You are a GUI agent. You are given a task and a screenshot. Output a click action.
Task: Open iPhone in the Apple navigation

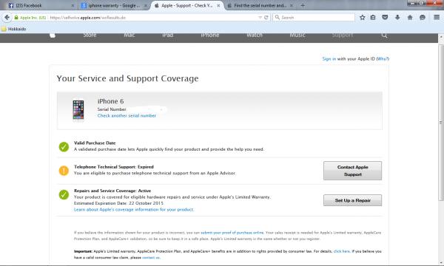point(210,35)
